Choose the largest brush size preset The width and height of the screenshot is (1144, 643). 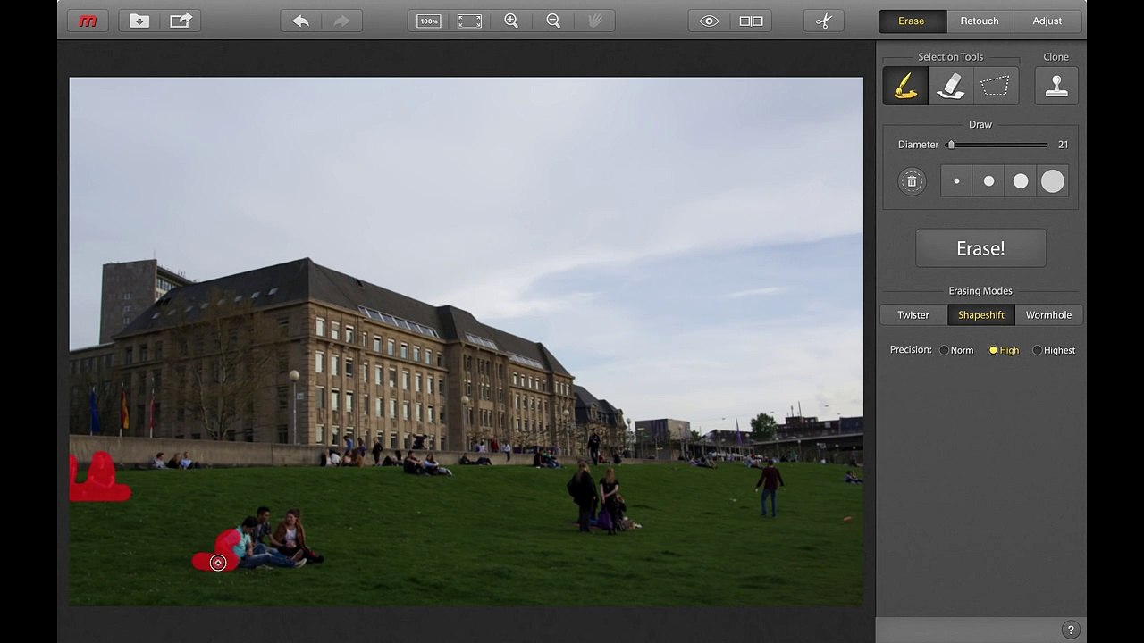(1053, 181)
